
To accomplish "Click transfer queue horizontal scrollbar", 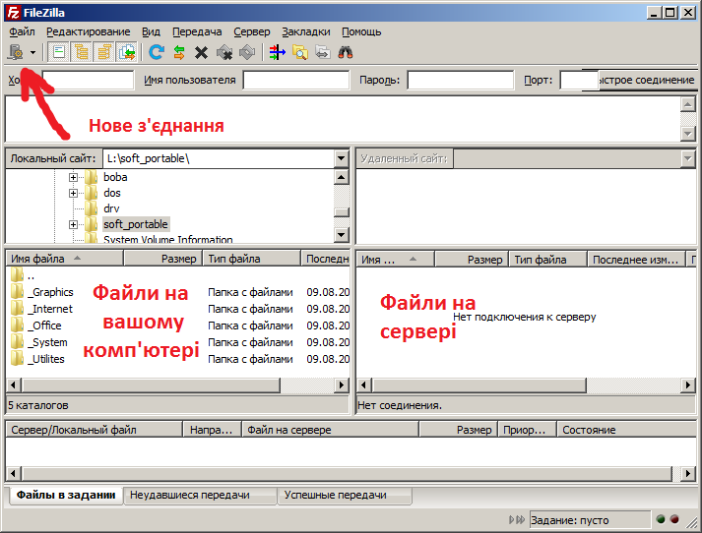I will pos(348,473).
